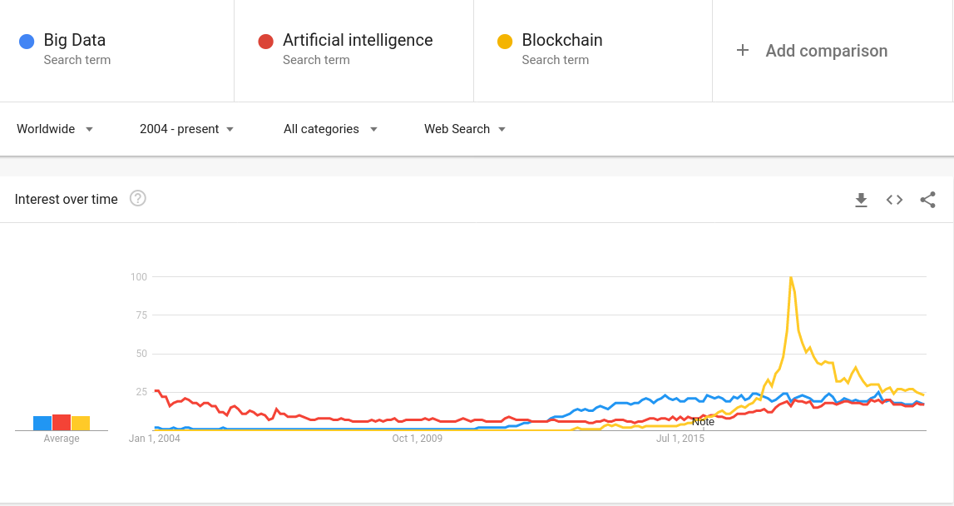Edit the Blockchain search term
Screen dimensions: 954x506
click(562, 40)
